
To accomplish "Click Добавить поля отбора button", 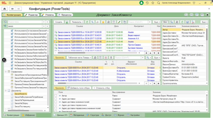I will (x=79, y=88).
